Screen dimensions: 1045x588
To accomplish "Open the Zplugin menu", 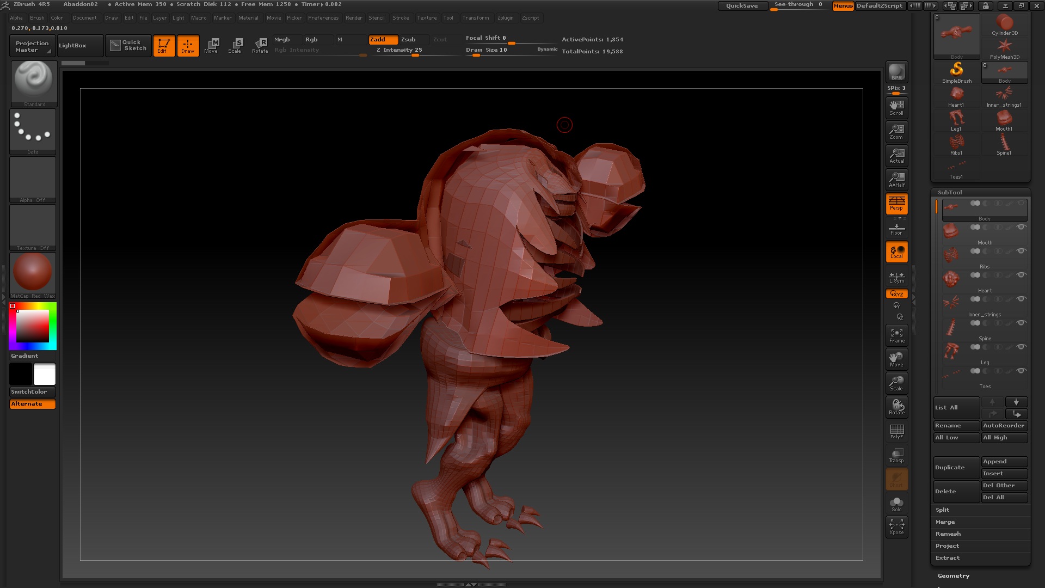I will click(505, 17).
